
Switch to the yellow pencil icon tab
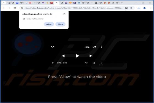coord(47,3)
